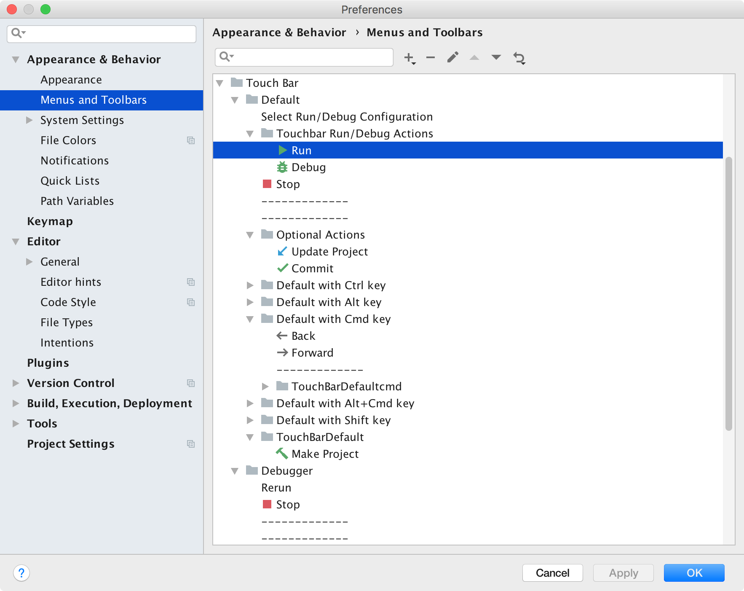Viewport: 744px width, 591px height.
Task: Click the Forward arrow icon
Action: pos(282,352)
